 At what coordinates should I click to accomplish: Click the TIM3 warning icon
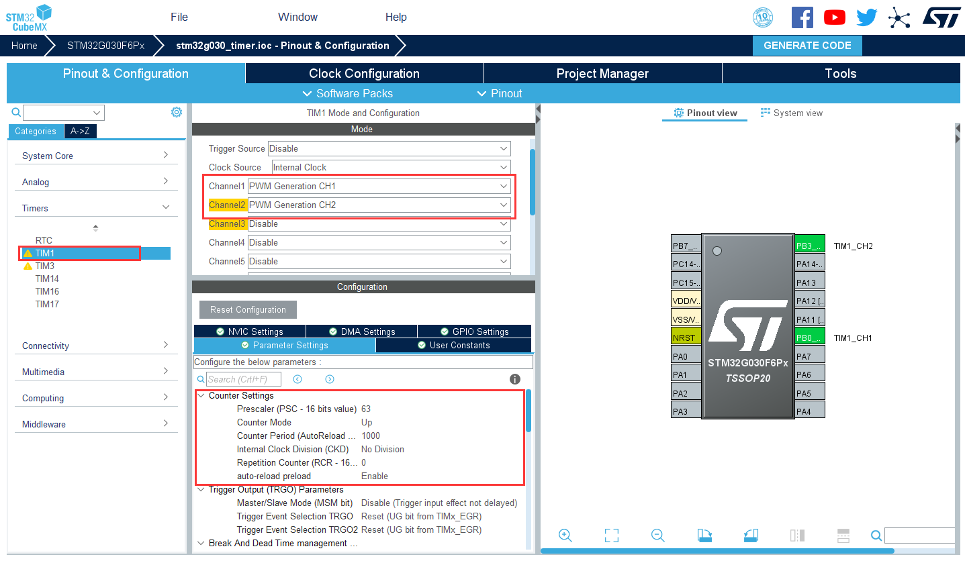coord(28,266)
